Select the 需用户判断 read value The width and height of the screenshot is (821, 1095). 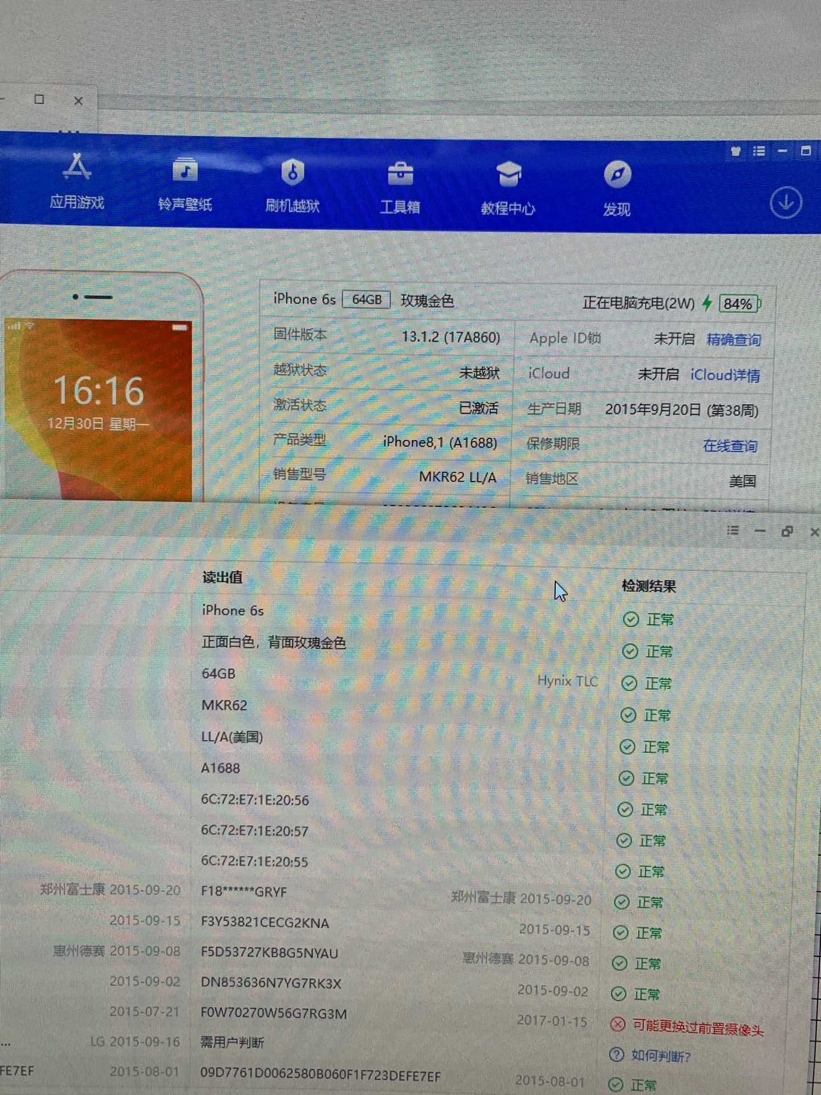(x=232, y=1043)
